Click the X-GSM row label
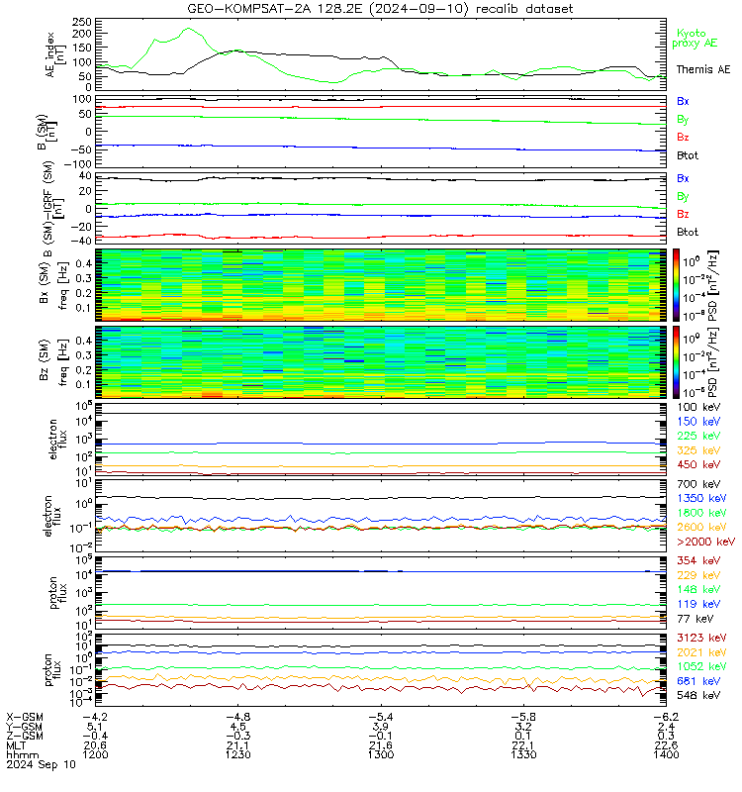Viewport: 742px width, 792px height. [25, 717]
